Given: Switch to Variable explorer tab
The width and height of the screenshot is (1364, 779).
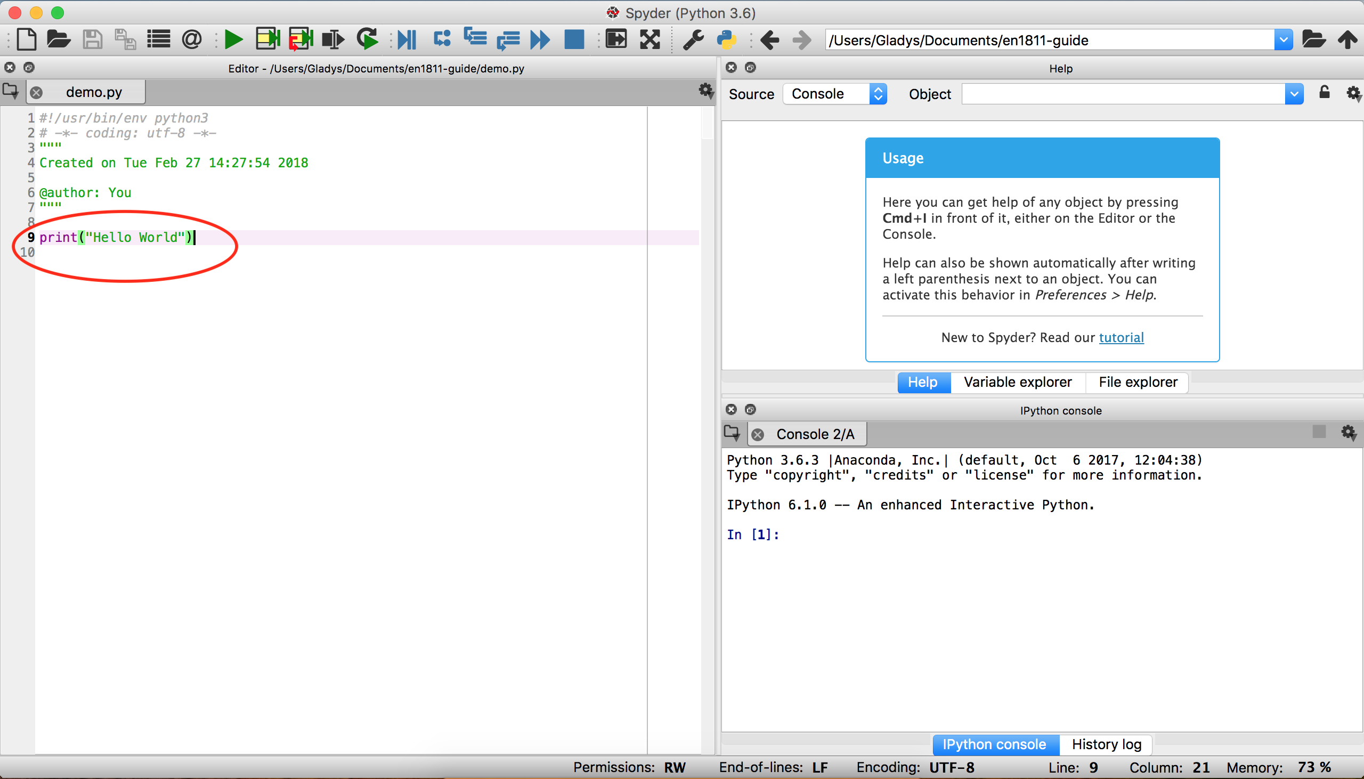Looking at the screenshot, I should (x=1017, y=382).
